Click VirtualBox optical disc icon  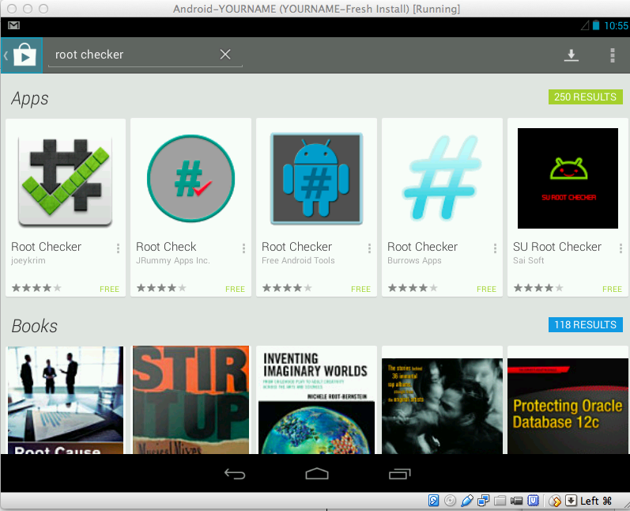[x=450, y=501]
